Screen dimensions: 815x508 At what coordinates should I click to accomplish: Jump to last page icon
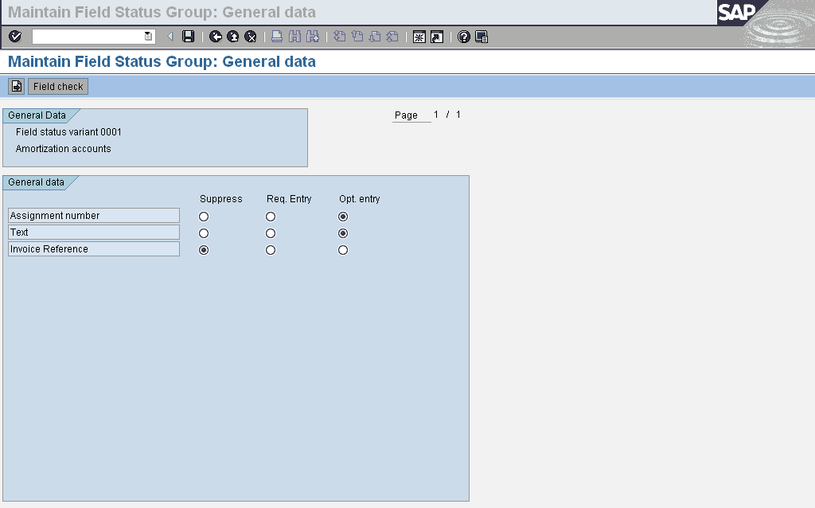pyautogui.click(x=392, y=37)
